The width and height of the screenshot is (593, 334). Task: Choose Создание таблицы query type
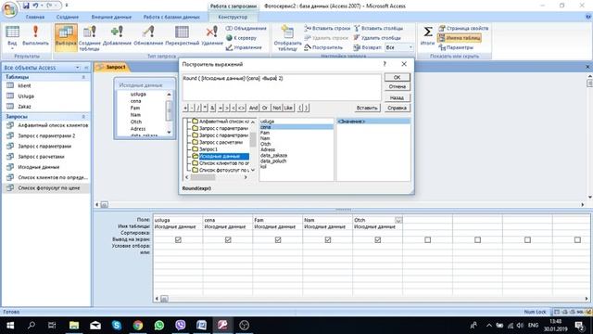click(x=90, y=38)
